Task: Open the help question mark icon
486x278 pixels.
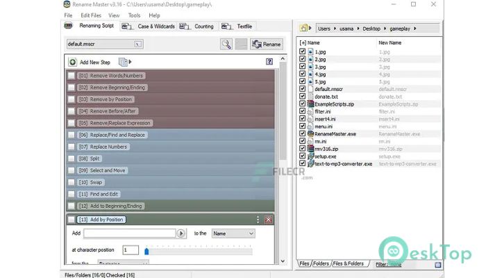Action: (269, 61)
